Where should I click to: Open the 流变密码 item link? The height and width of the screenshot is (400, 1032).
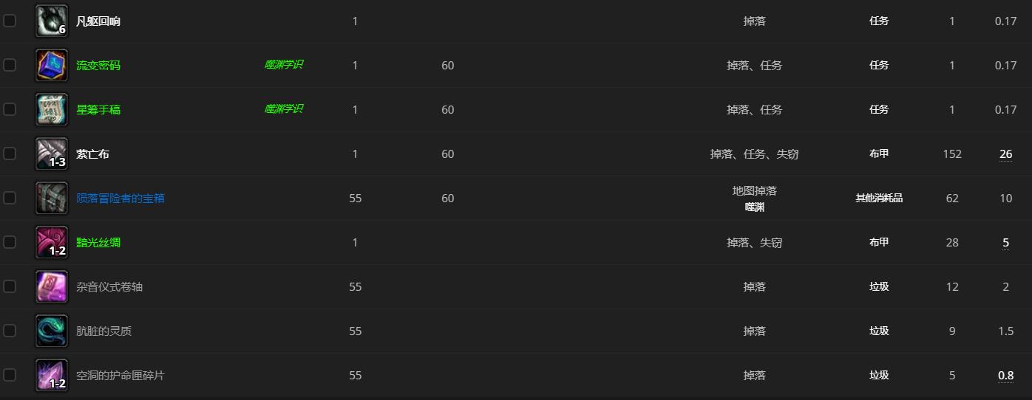[98, 66]
